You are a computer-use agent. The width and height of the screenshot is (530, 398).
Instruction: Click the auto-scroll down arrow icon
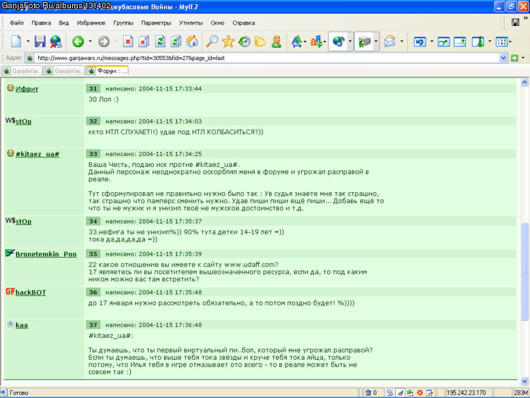pyautogui.click(x=478, y=42)
